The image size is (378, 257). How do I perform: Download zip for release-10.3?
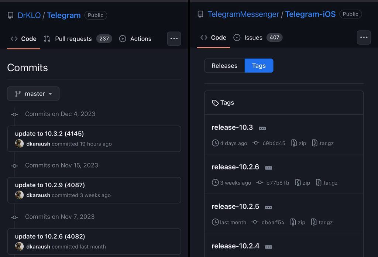pyautogui.click(x=303, y=143)
